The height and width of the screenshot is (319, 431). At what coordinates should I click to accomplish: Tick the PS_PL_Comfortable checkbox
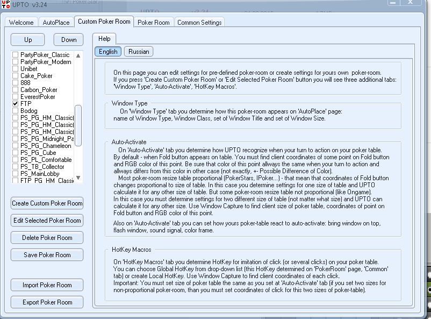pyautogui.click(x=16, y=160)
